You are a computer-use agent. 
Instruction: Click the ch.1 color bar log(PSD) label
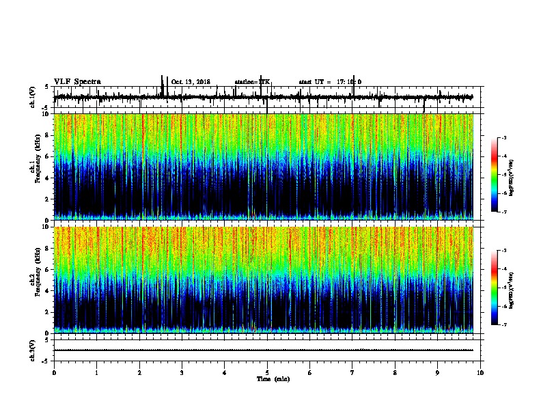(511, 178)
